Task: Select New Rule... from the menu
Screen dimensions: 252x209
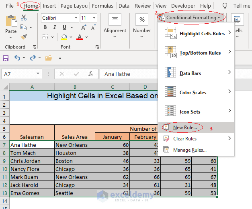Action: point(185,128)
